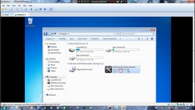The width and height of the screenshot is (195, 110).
Task: Click VMware snapshot revert toolbar icon
Action: pyautogui.click(x=22, y=9)
